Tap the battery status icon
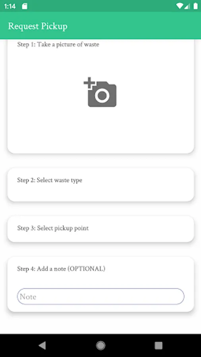 pyautogui.click(x=195, y=6)
